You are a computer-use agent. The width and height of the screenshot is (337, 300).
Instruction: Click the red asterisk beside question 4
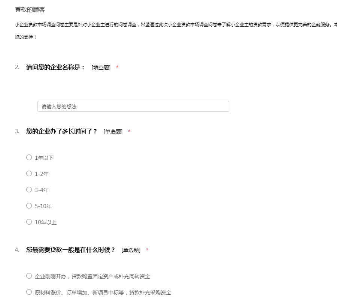tap(147, 250)
